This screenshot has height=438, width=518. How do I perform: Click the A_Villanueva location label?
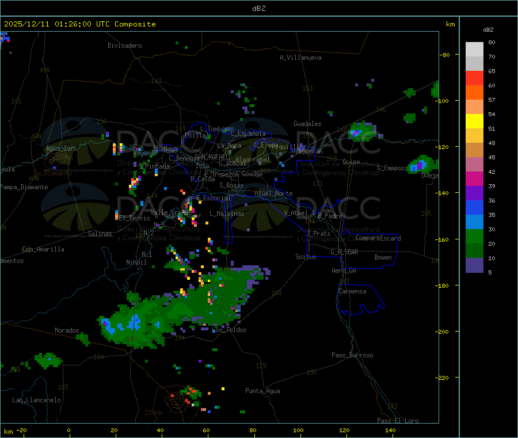pyautogui.click(x=300, y=58)
